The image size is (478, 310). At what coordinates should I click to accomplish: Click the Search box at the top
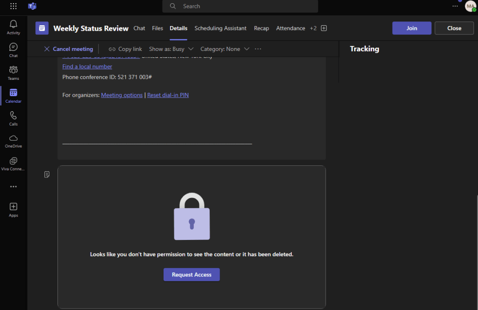[x=240, y=6]
